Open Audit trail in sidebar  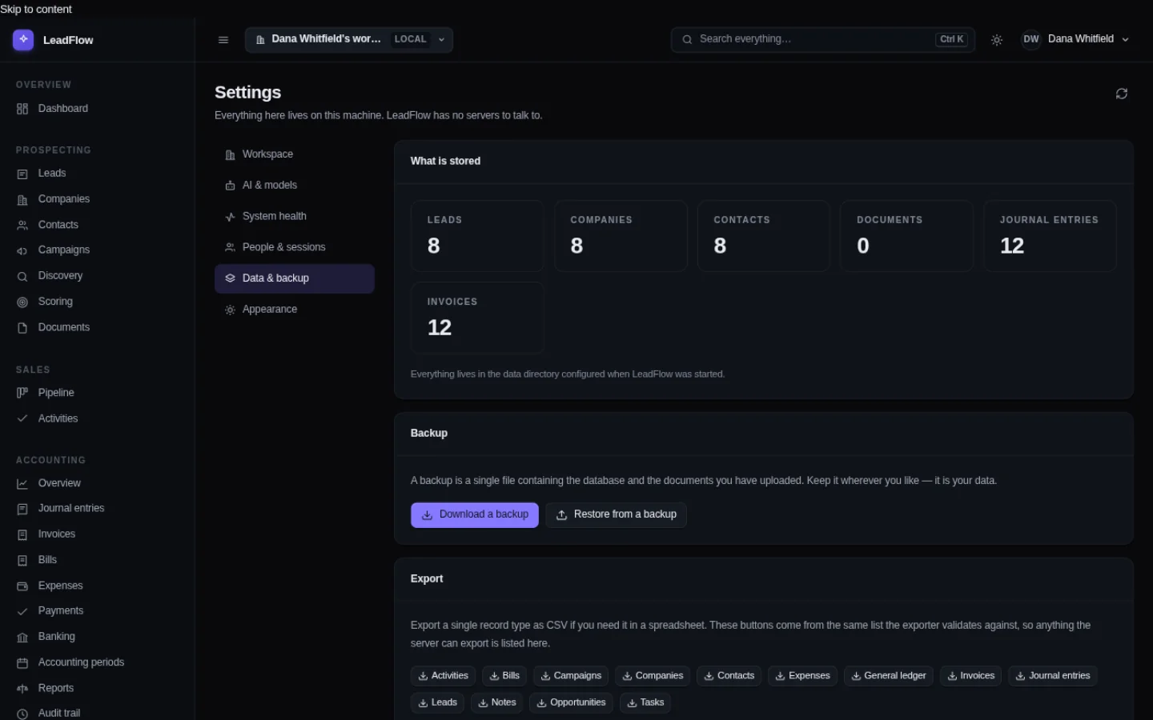[x=97, y=713]
